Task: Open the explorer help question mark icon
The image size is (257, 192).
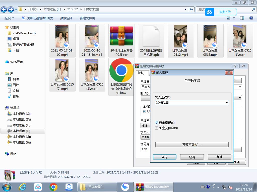Action: 251,18
